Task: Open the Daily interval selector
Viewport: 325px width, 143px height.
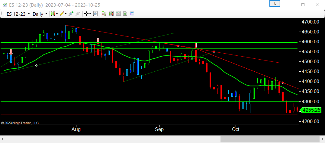Action: point(40,14)
